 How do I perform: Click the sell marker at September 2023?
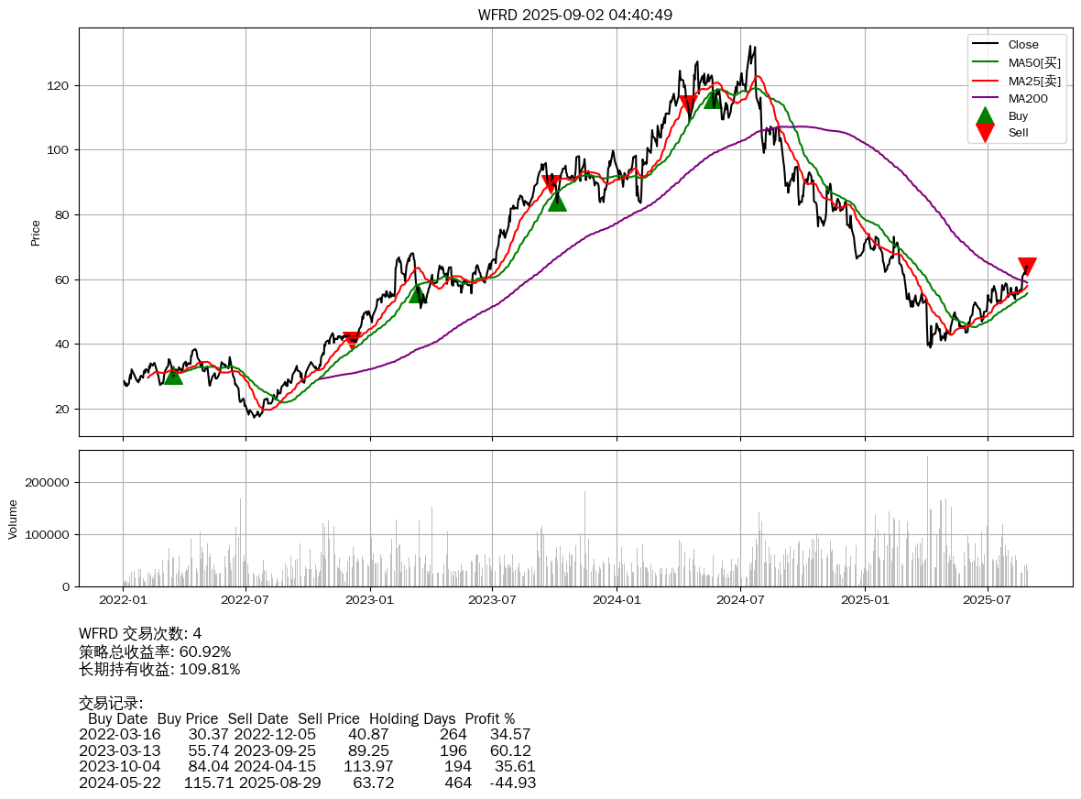coord(551,184)
